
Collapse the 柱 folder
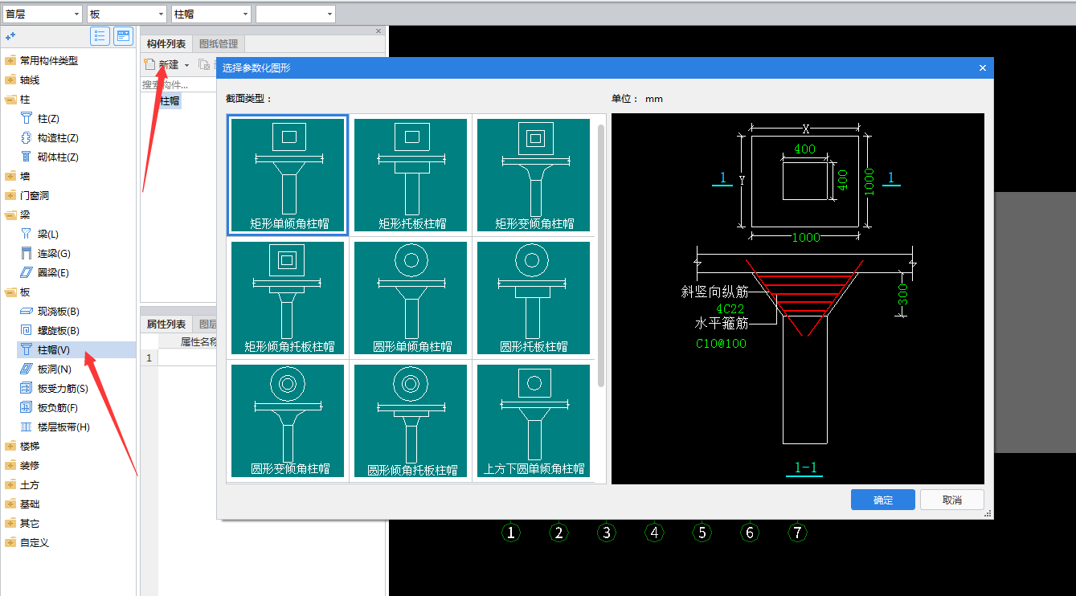pos(10,99)
